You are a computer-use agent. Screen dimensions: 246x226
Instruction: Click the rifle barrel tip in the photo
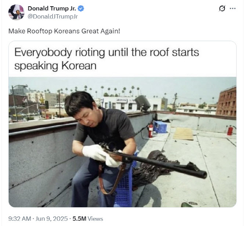pyautogui.click(x=203, y=175)
